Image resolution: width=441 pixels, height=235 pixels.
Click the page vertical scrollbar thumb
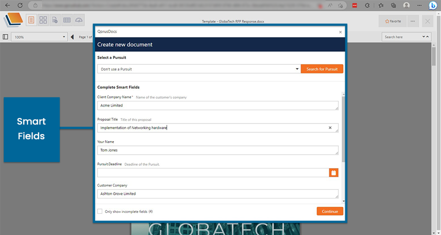click(434, 56)
